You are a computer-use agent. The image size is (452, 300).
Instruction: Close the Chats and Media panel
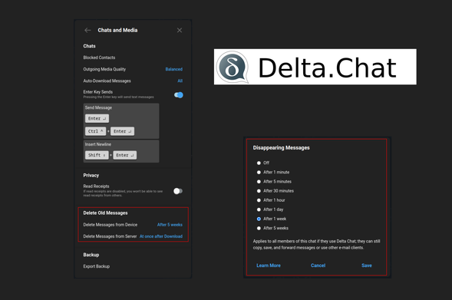(x=180, y=30)
